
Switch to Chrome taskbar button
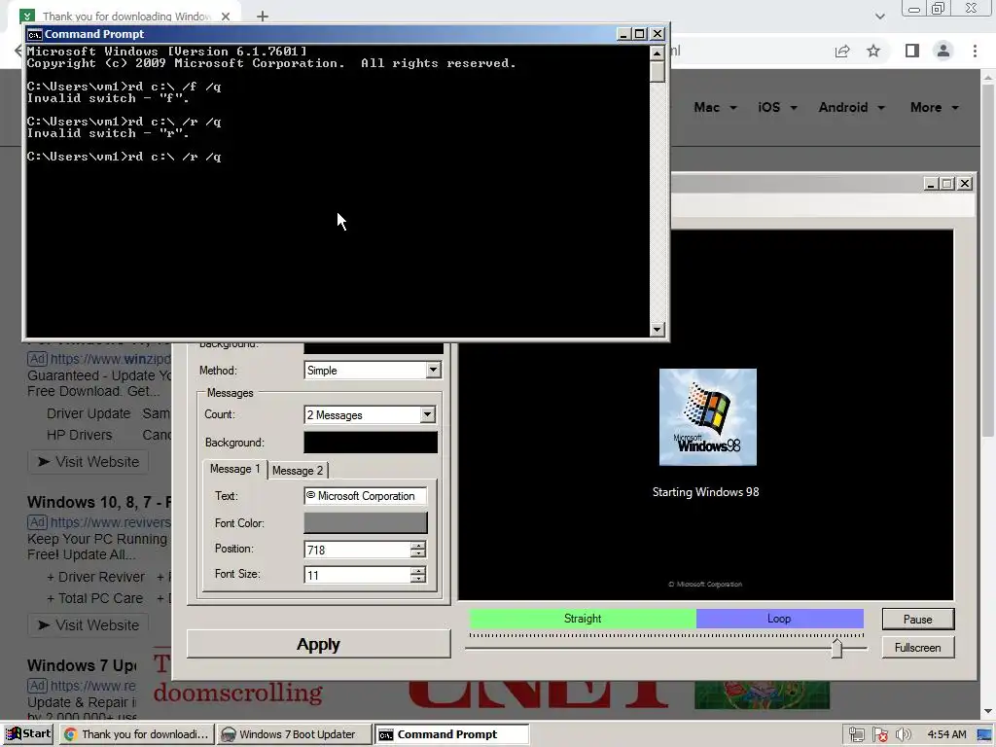(x=136, y=734)
